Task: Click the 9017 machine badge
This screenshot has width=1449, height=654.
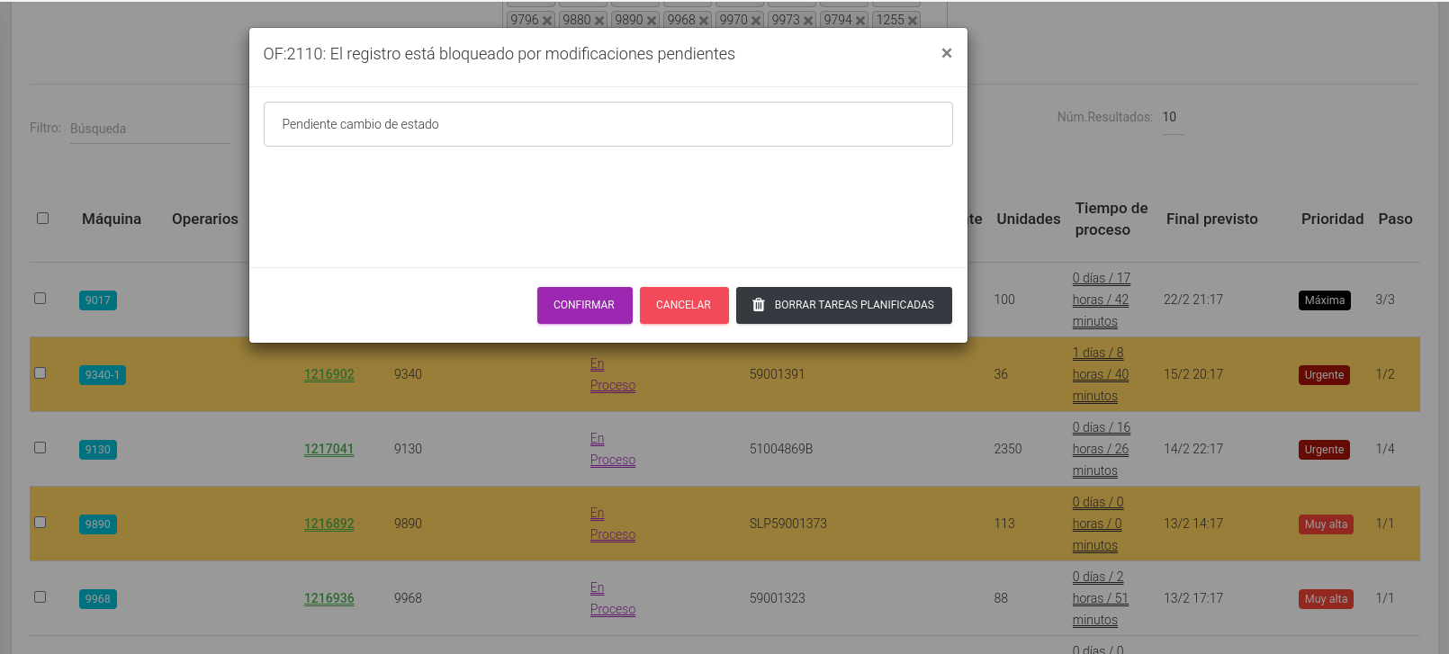Action: pos(98,300)
